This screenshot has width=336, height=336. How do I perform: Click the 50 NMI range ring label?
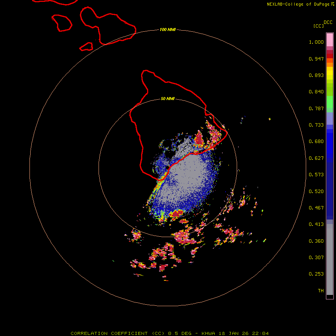point(168,99)
